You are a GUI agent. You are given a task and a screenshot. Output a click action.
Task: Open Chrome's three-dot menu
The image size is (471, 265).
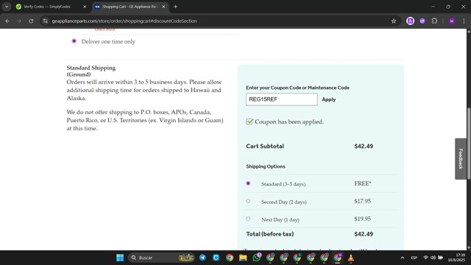point(464,21)
